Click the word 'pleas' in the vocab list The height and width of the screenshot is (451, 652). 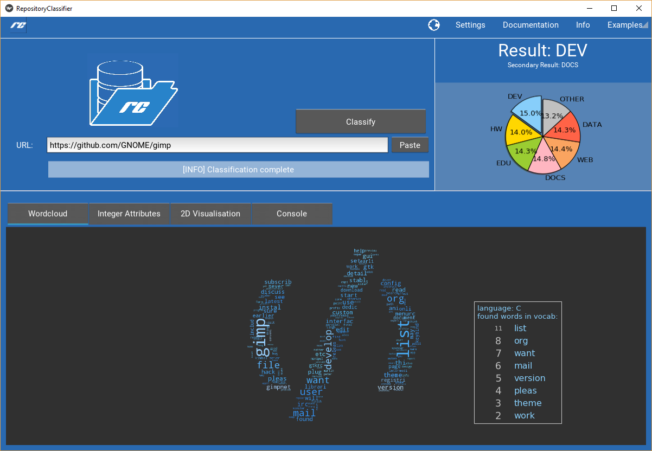[x=525, y=391]
